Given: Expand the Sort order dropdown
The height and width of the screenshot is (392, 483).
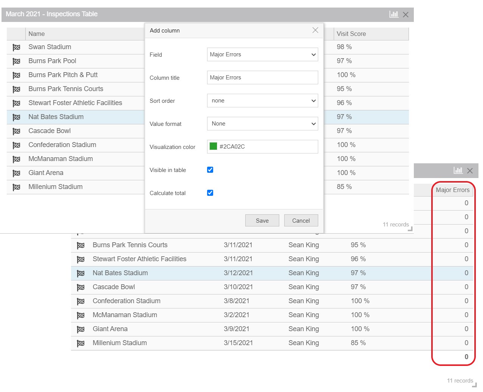Looking at the screenshot, I should 262,101.
